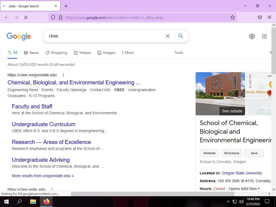Click the Firefox taskbar icon
276x207 pixels.
46,202
